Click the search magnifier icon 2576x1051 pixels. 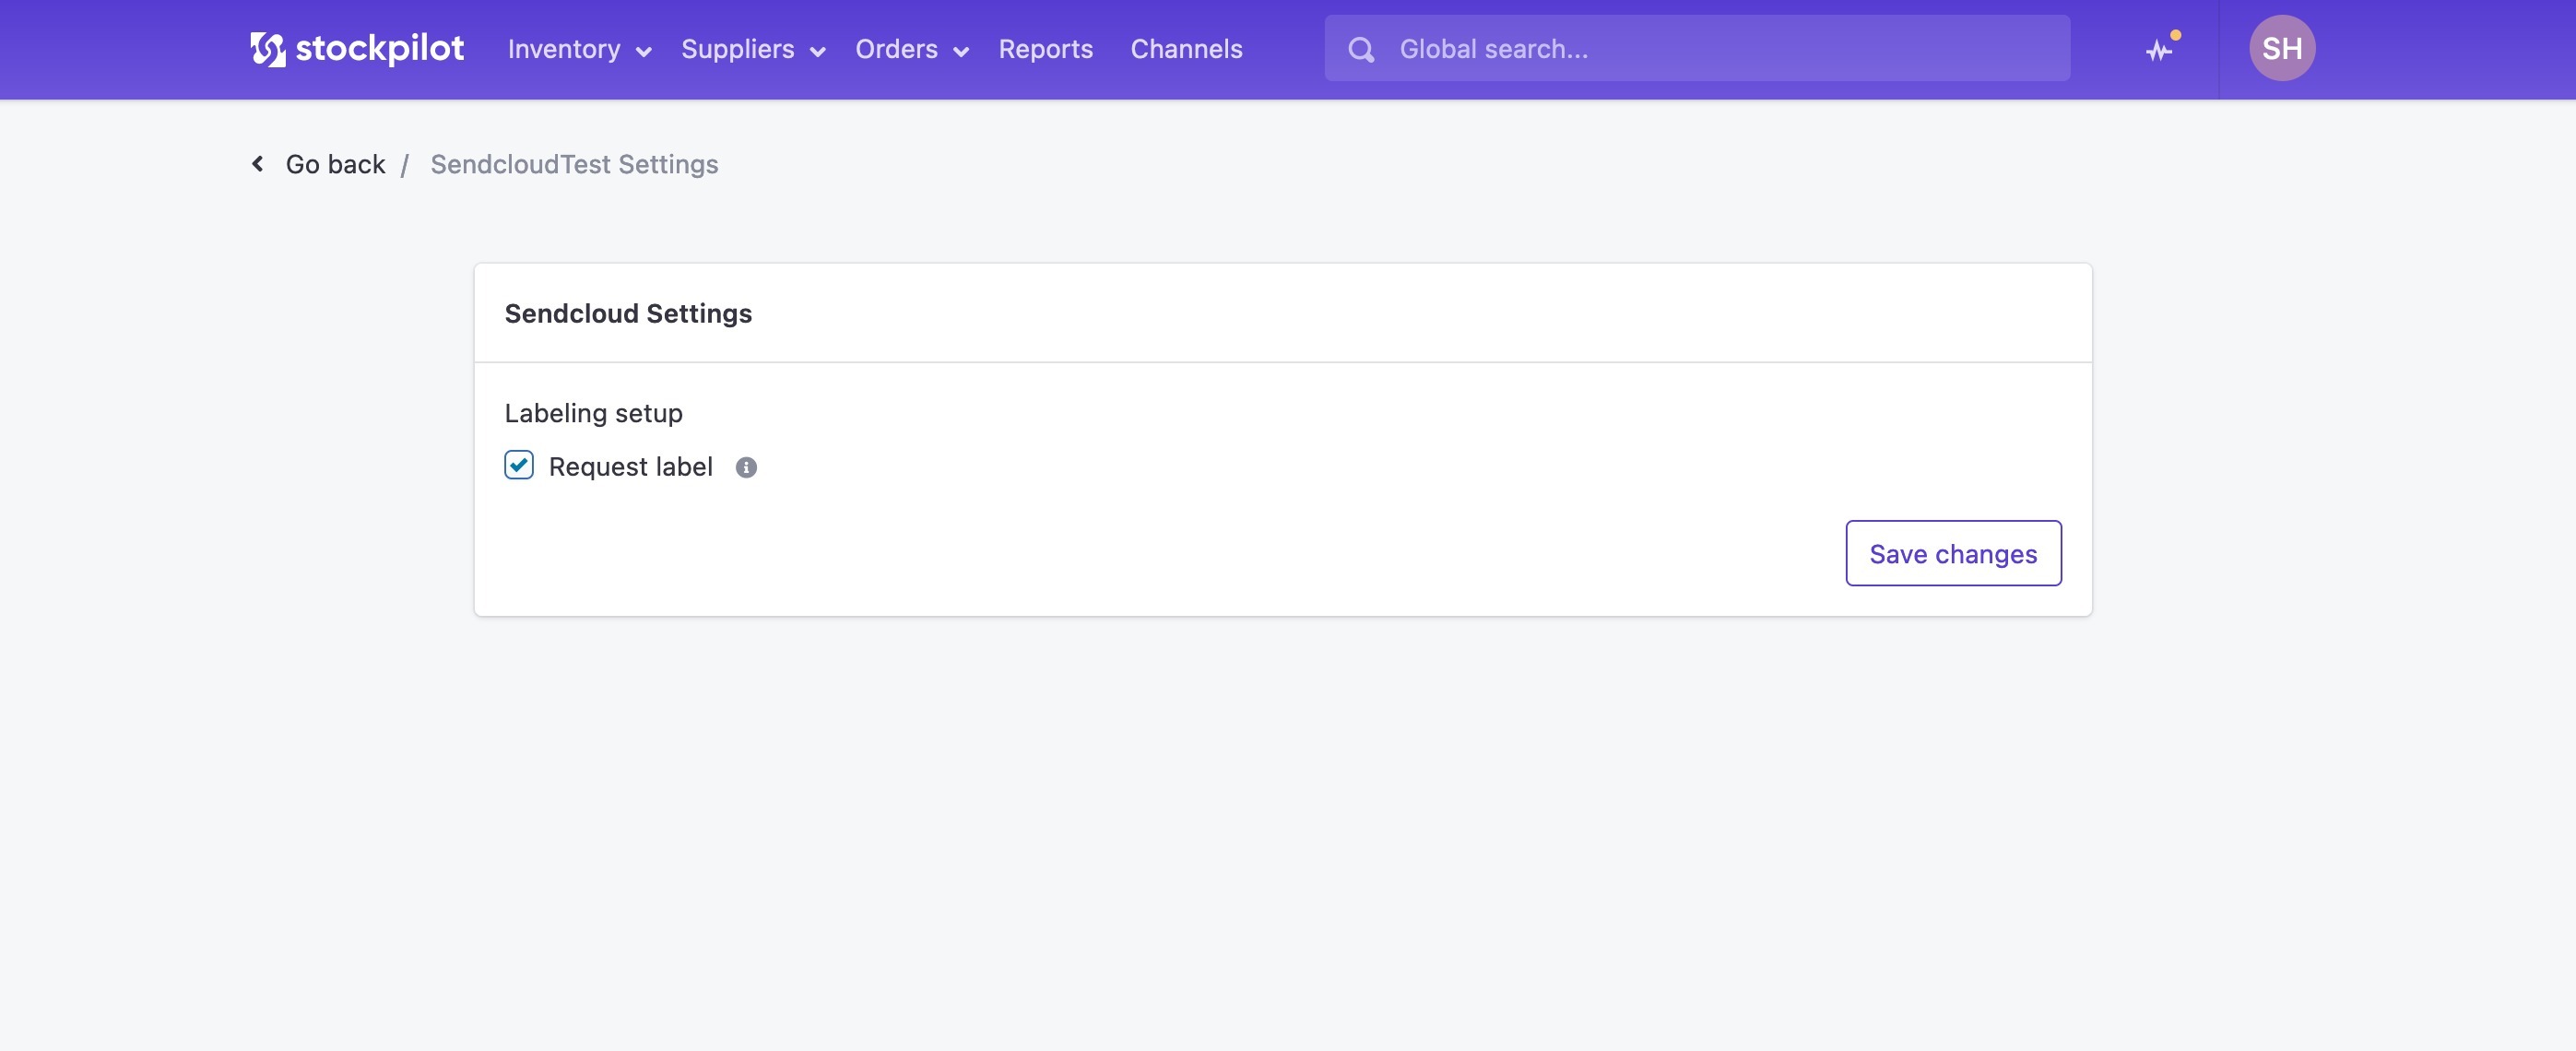(x=1361, y=49)
